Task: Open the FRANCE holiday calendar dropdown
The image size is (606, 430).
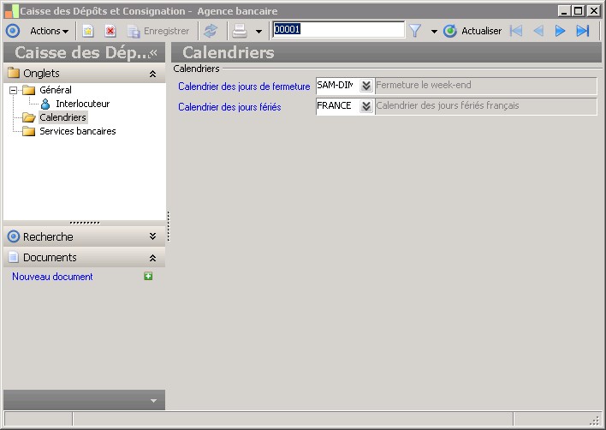Action: (x=366, y=106)
